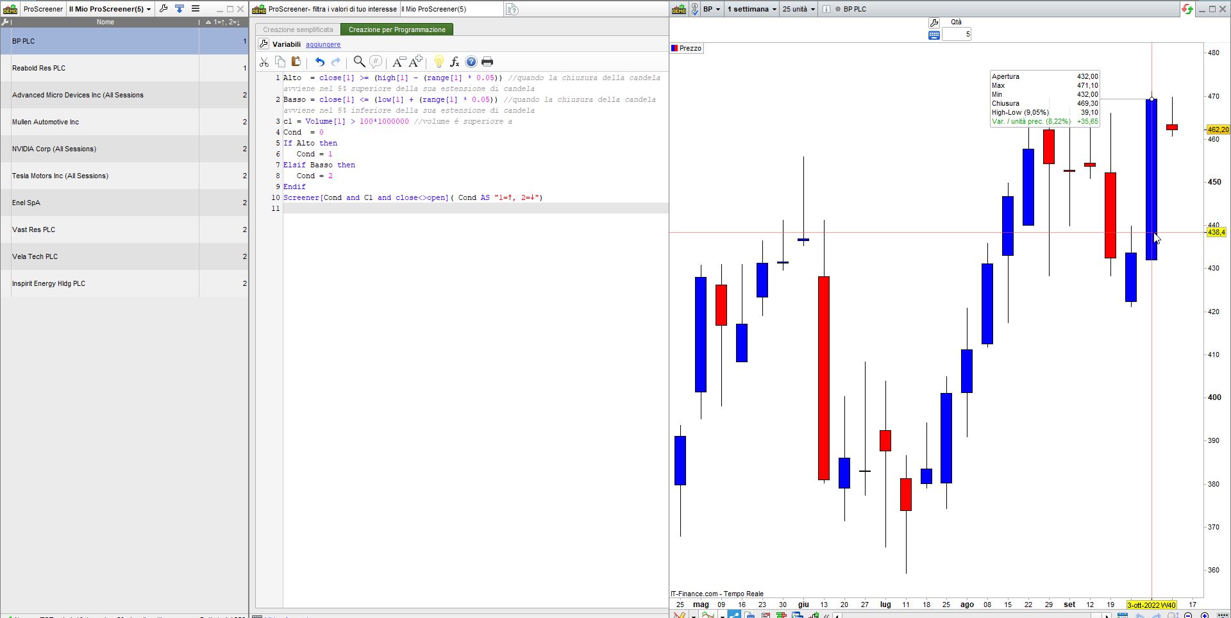Viewport: 1231px width, 618px height.
Task: Insert a function with the fx icon
Action: 455,62
